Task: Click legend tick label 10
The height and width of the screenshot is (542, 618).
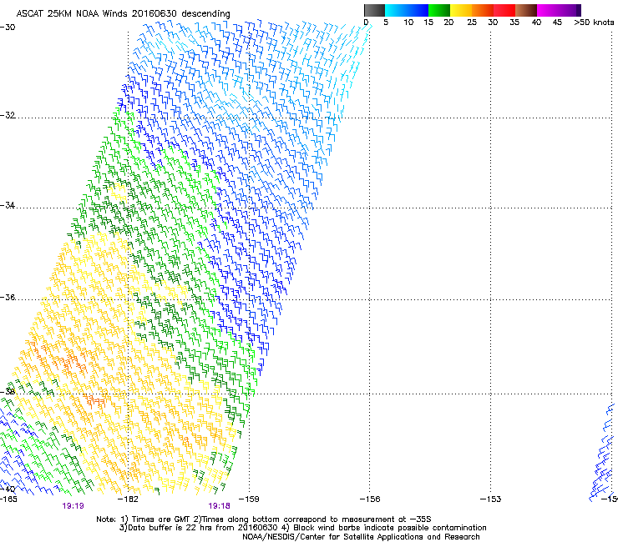Action: click(408, 23)
